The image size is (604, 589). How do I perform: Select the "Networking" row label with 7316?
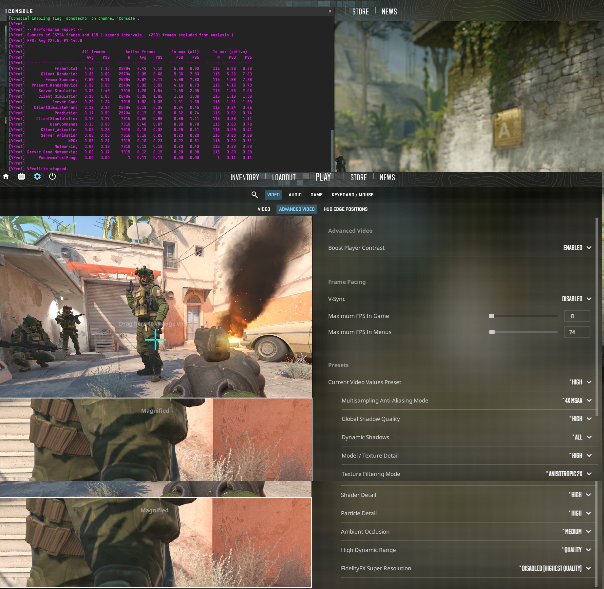66,147
